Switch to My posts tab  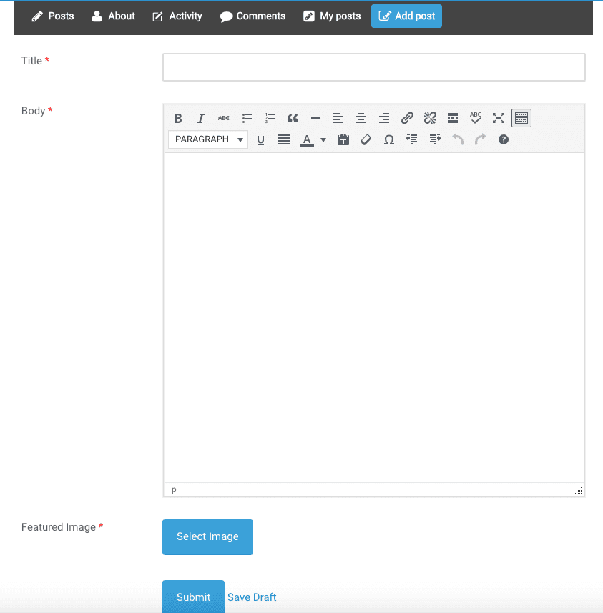tap(332, 16)
